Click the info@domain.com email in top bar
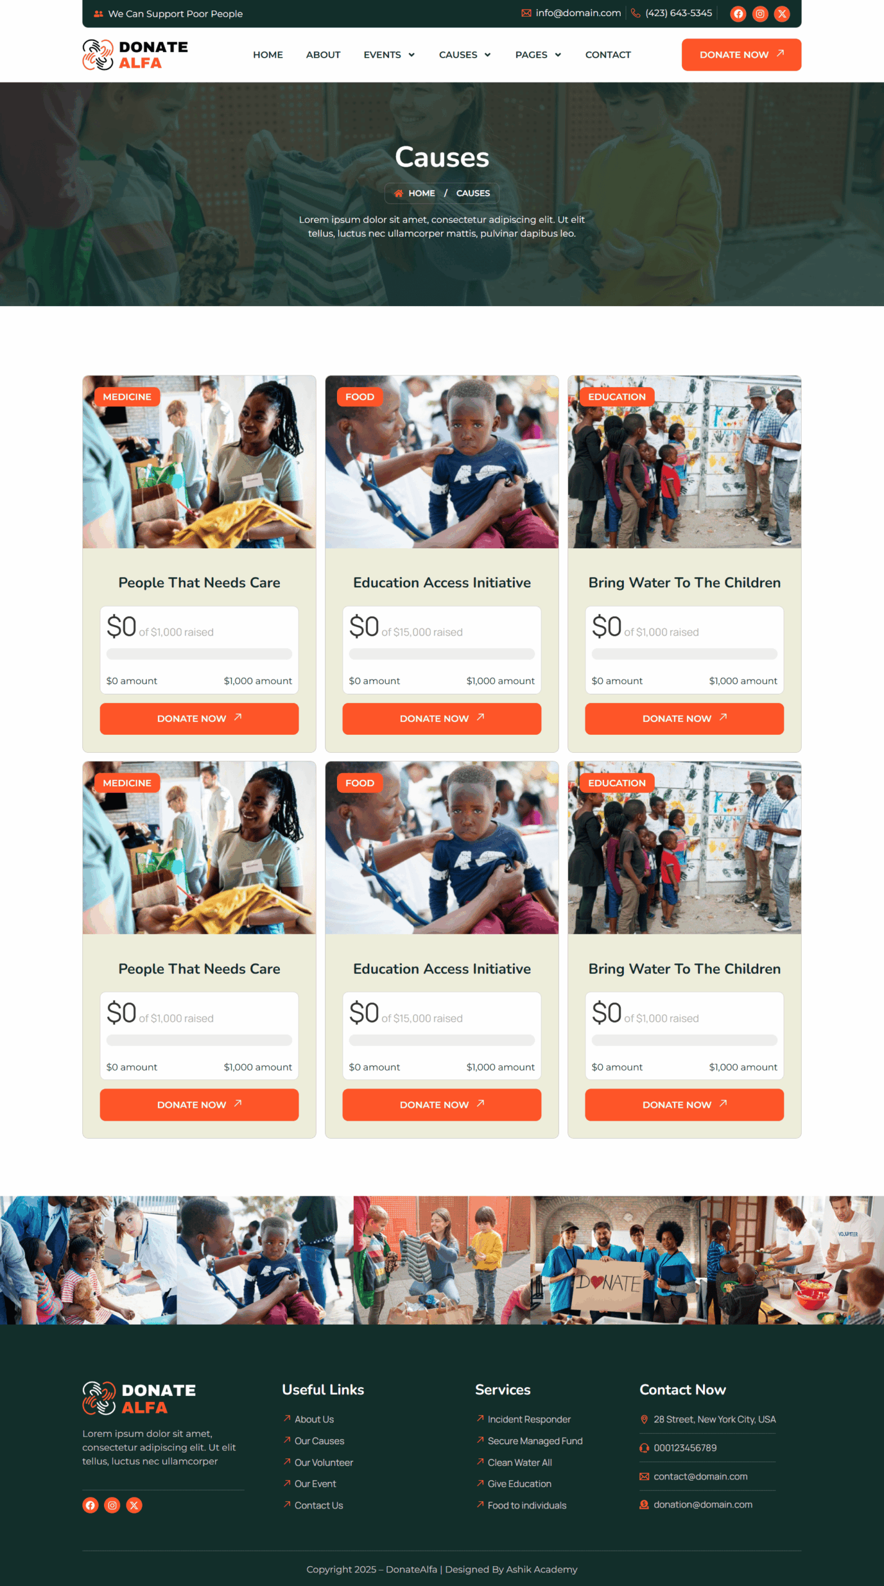The height and width of the screenshot is (1586, 884). (578, 13)
